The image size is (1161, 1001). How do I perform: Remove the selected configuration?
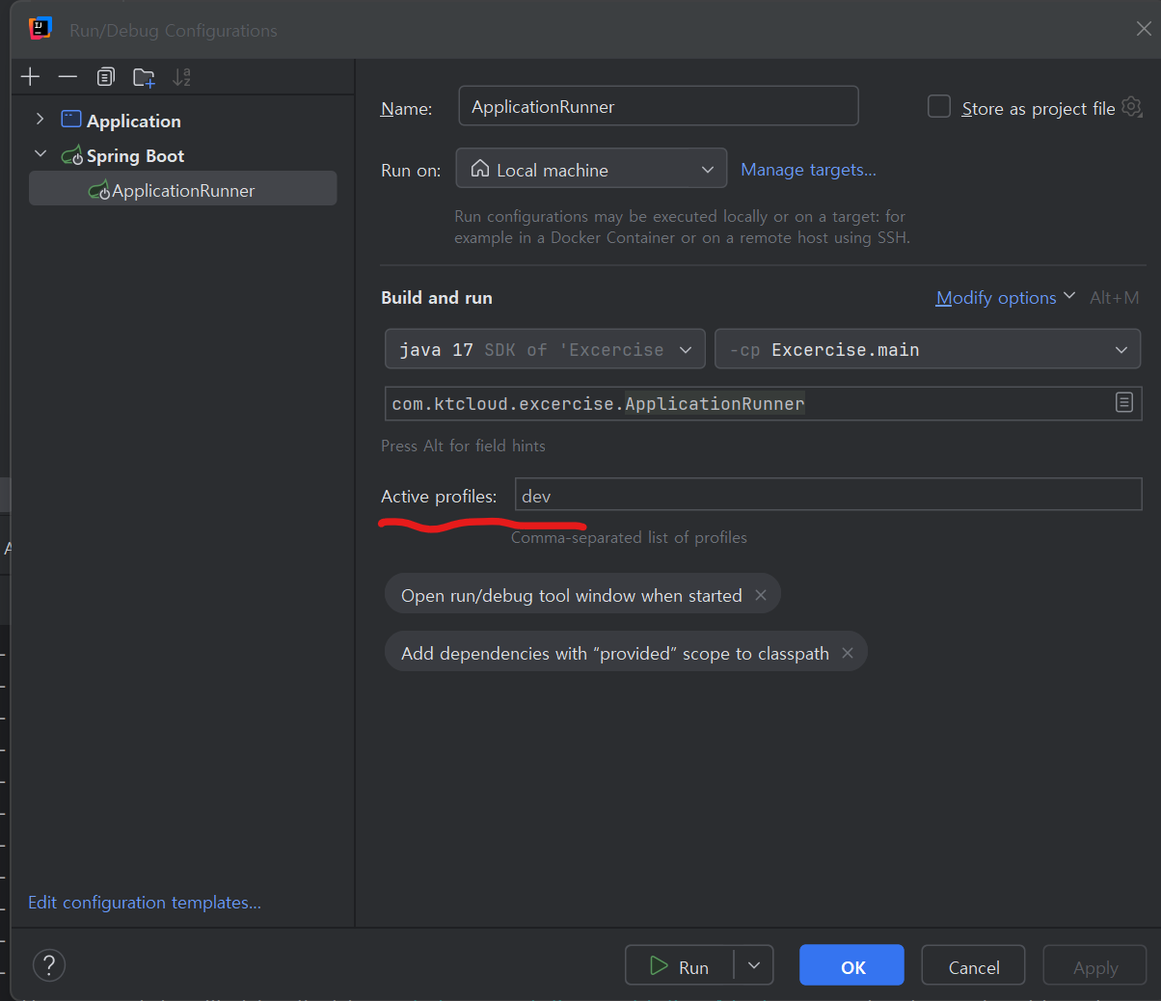click(67, 77)
